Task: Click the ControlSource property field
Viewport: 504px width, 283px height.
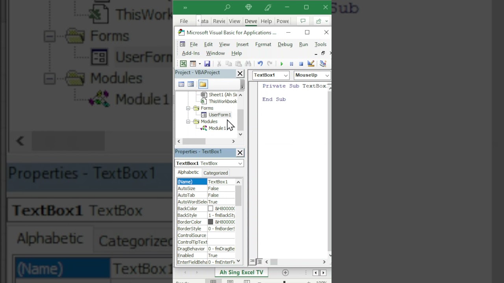Action: [x=221, y=235]
